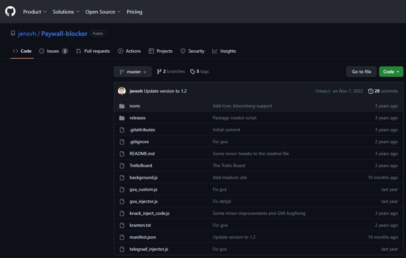Click the file icon beside README.md
This screenshot has height=258, width=406.
click(122, 154)
